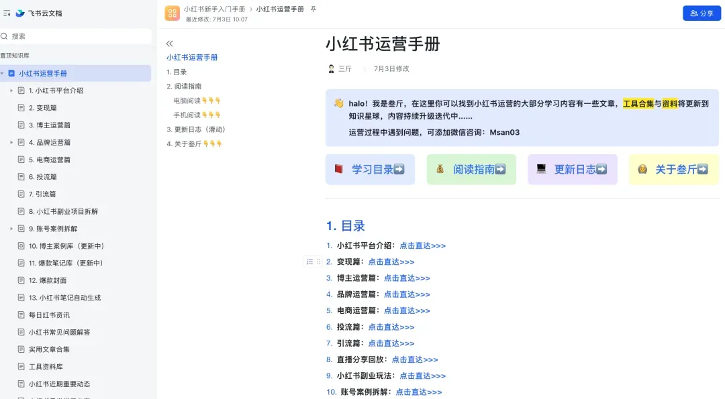Open the 学习目录 card button
Viewport: 725px width, 399px height.
[x=370, y=170]
